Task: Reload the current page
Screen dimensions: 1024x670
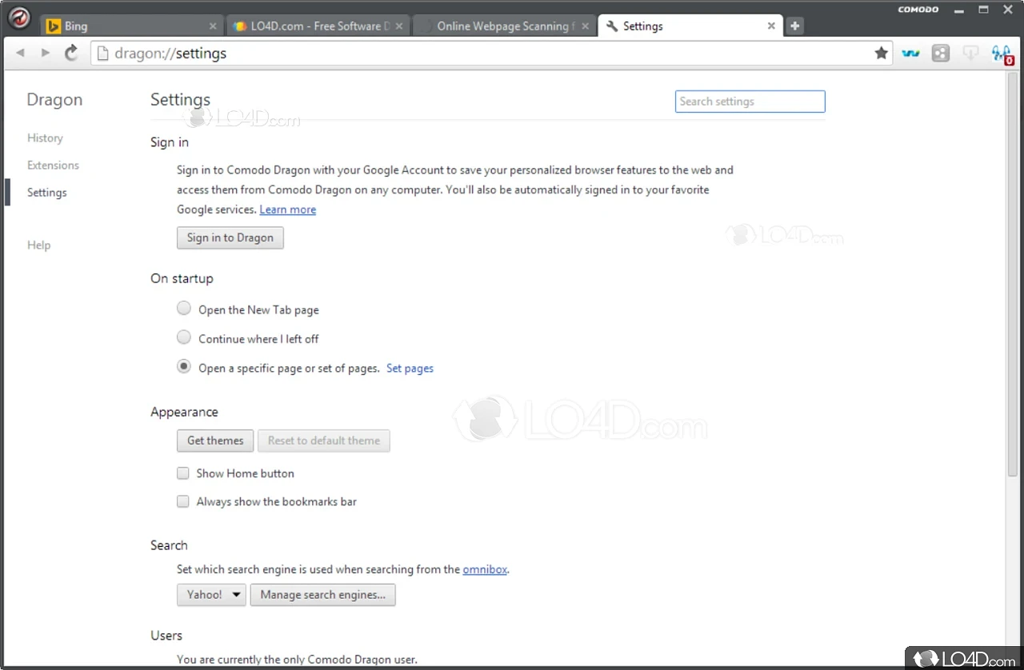Action: click(x=70, y=53)
